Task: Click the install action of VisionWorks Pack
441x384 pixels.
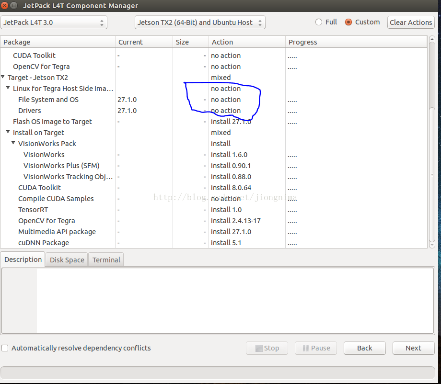Action: coord(220,144)
